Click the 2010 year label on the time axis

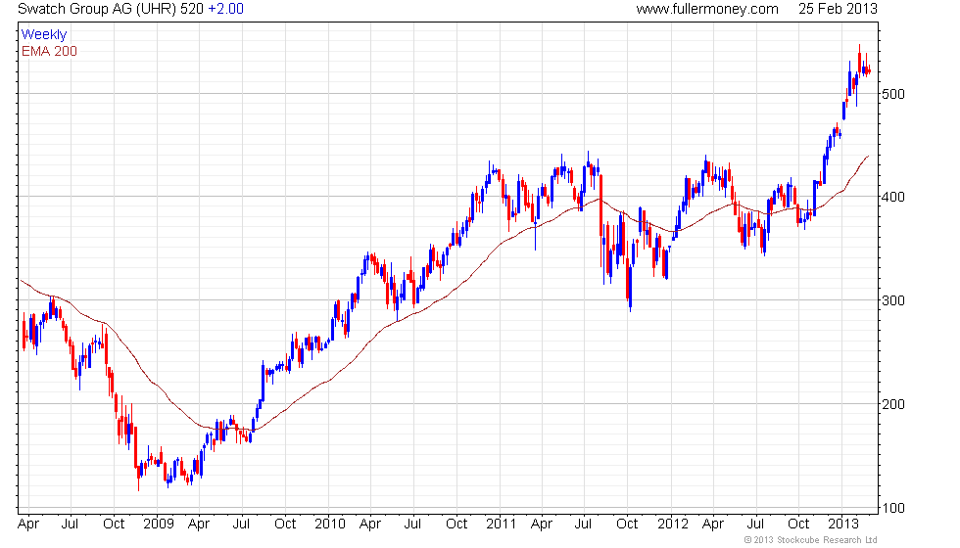pyautogui.click(x=330, y=525)
